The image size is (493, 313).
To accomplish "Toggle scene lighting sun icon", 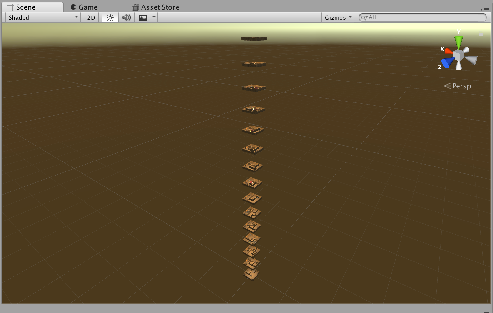I will (110, 18).
